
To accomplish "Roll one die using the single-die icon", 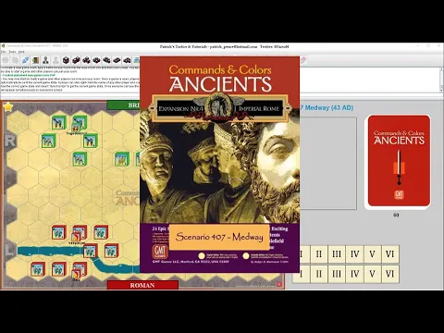I will [66, 60].
